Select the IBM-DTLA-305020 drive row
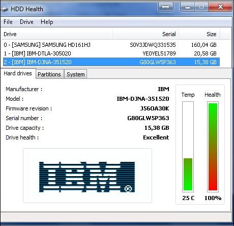The image size is (234, 226). coord(111,53)
